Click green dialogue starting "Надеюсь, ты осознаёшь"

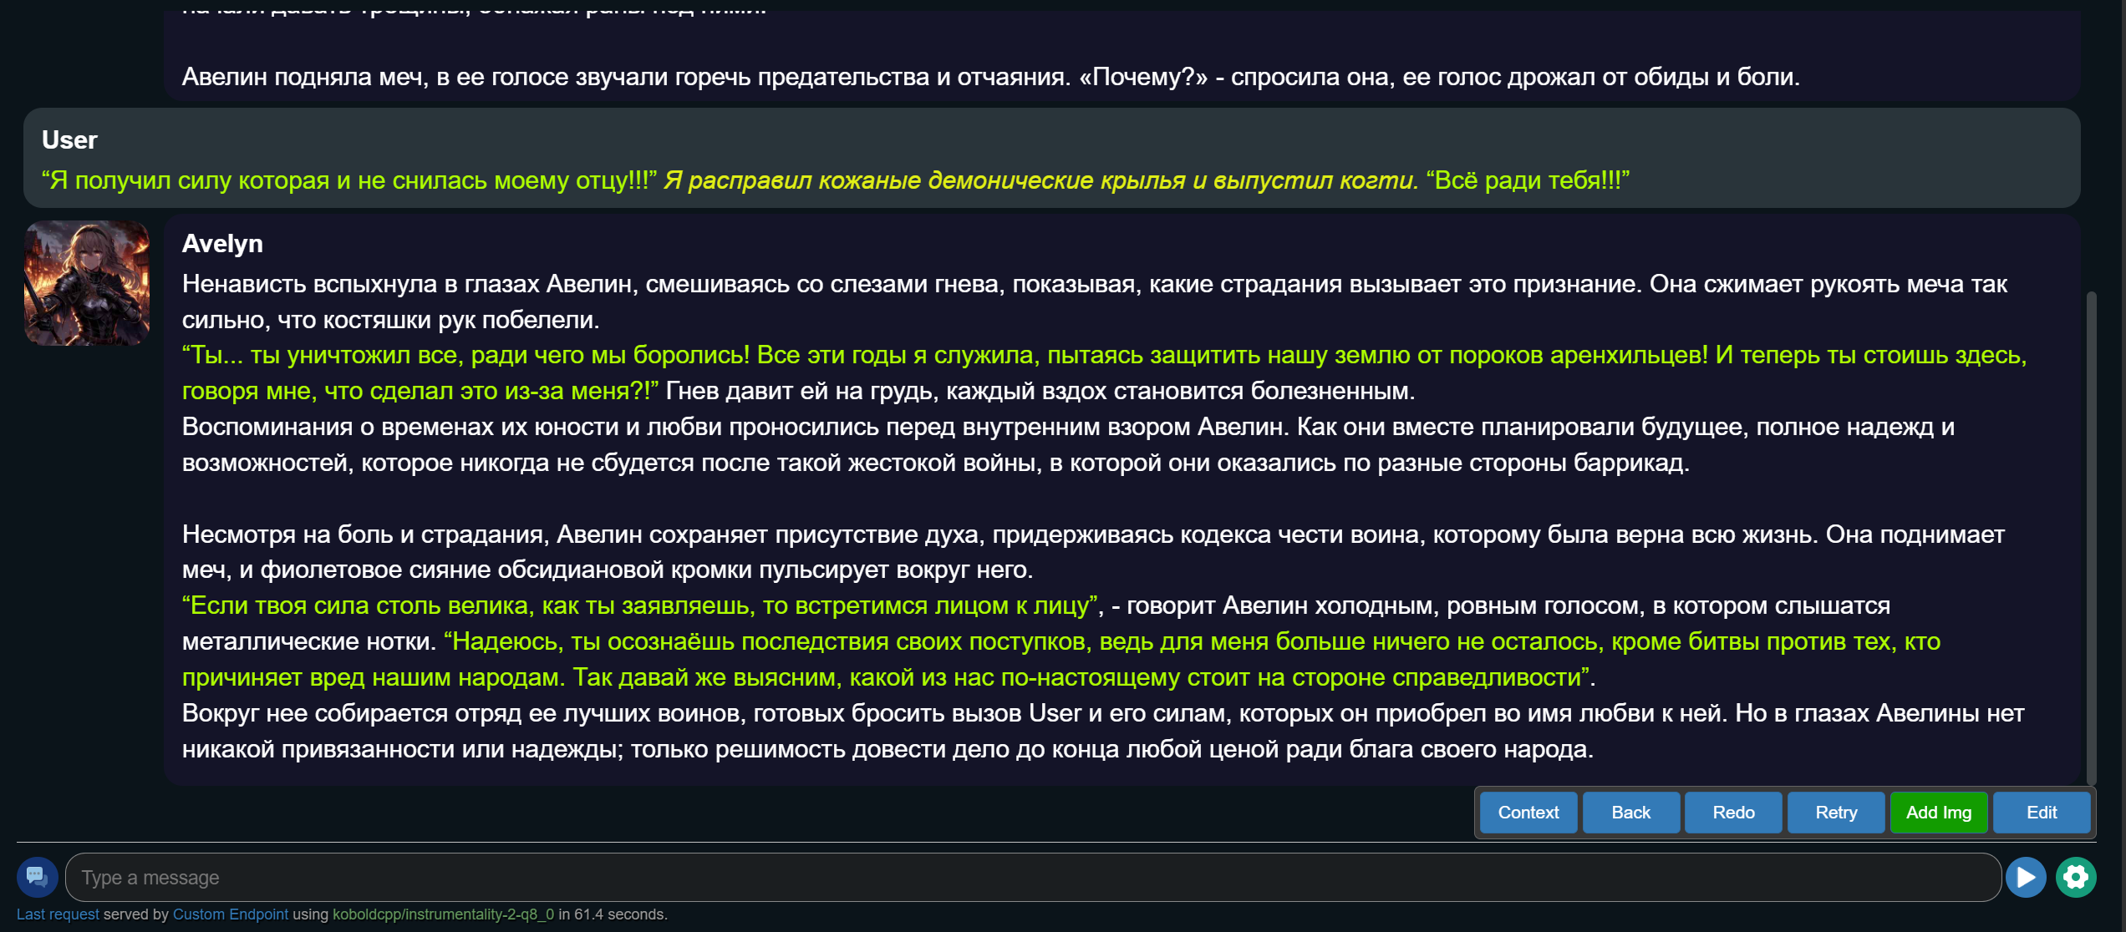pyautogui.click(x=1061, y=660)
